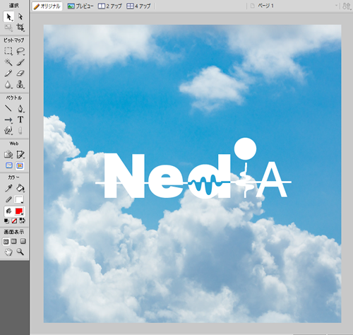Select the Zoom magnifier tool
This screenshot has height=335, width=353.
[x=20, y=252]
